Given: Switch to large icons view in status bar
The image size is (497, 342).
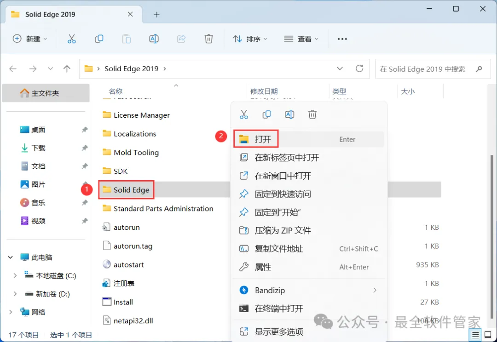Looking at the screenshot, I should pos(488,335).
